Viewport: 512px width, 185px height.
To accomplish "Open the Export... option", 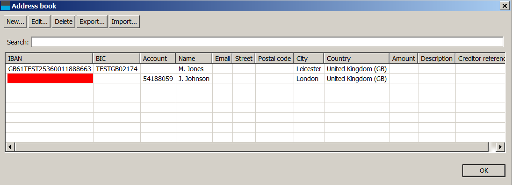I will [92, 22].
